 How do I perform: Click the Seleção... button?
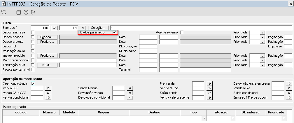click(99, 28)
